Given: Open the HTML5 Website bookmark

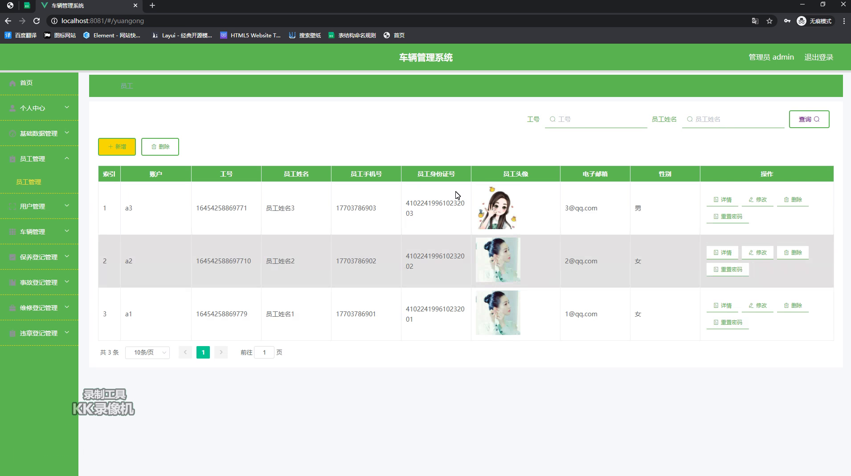Looking at the screenshot, I should tap(250, 35).
